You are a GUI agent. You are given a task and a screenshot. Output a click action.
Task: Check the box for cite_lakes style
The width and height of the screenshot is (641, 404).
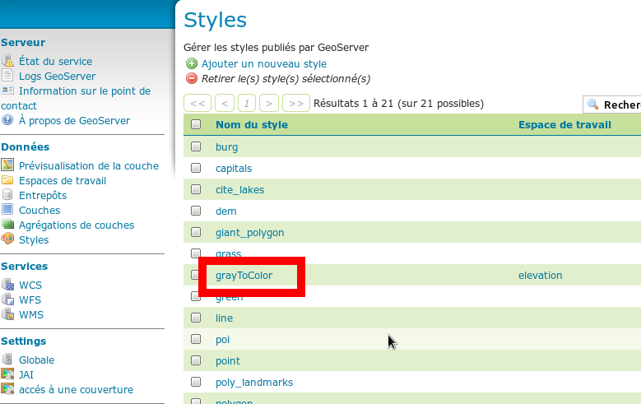point(196,189)
